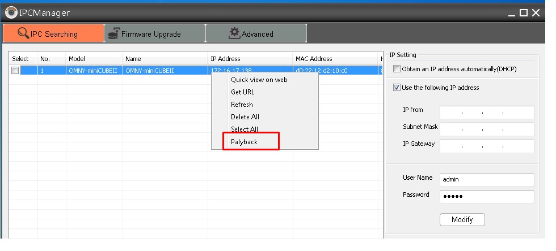Click the Name column header
Viewport: 556px width, 251px height.
(165, 59)
